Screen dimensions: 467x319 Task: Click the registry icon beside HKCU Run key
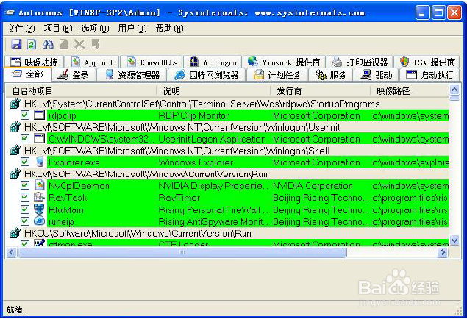(15, 233)
